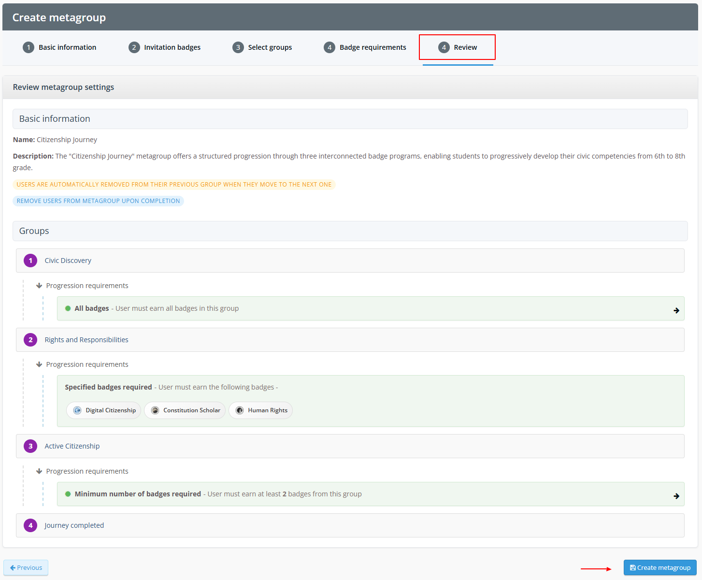This screenshot has height=580, width=702.
Task: Click Digital Citizenship badge image
Action: coord(77,410)
